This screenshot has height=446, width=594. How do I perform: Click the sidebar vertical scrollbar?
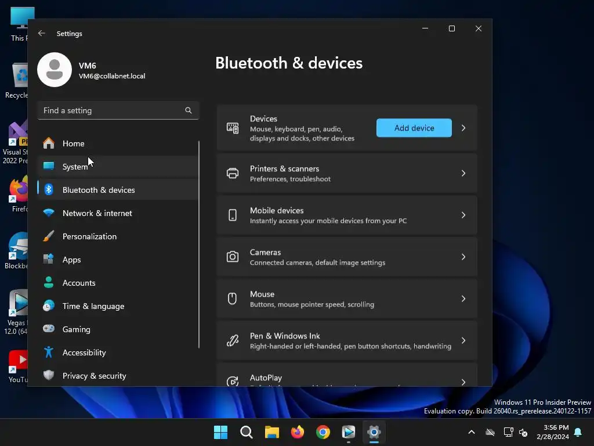[199, 244]
